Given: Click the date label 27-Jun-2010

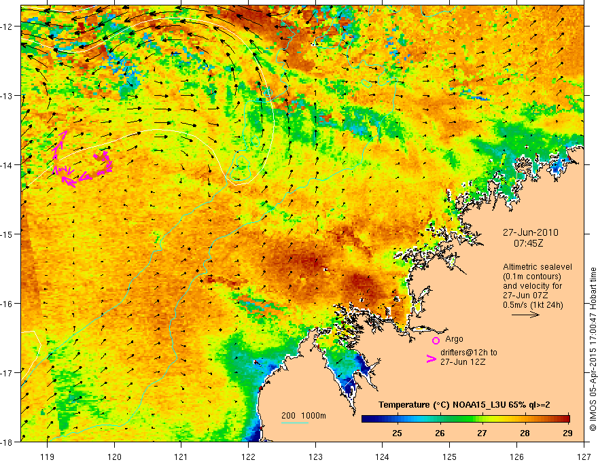Looking at the screenshot, I should click(531, 232).
